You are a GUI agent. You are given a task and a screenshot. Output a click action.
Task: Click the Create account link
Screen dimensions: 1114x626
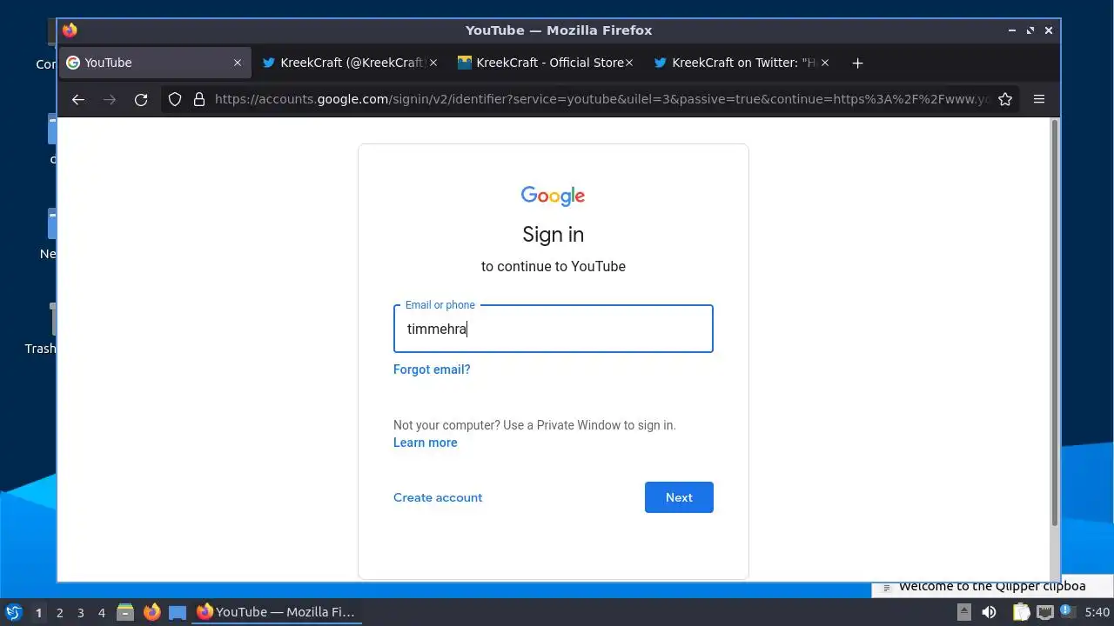click(x=438, y=497)
